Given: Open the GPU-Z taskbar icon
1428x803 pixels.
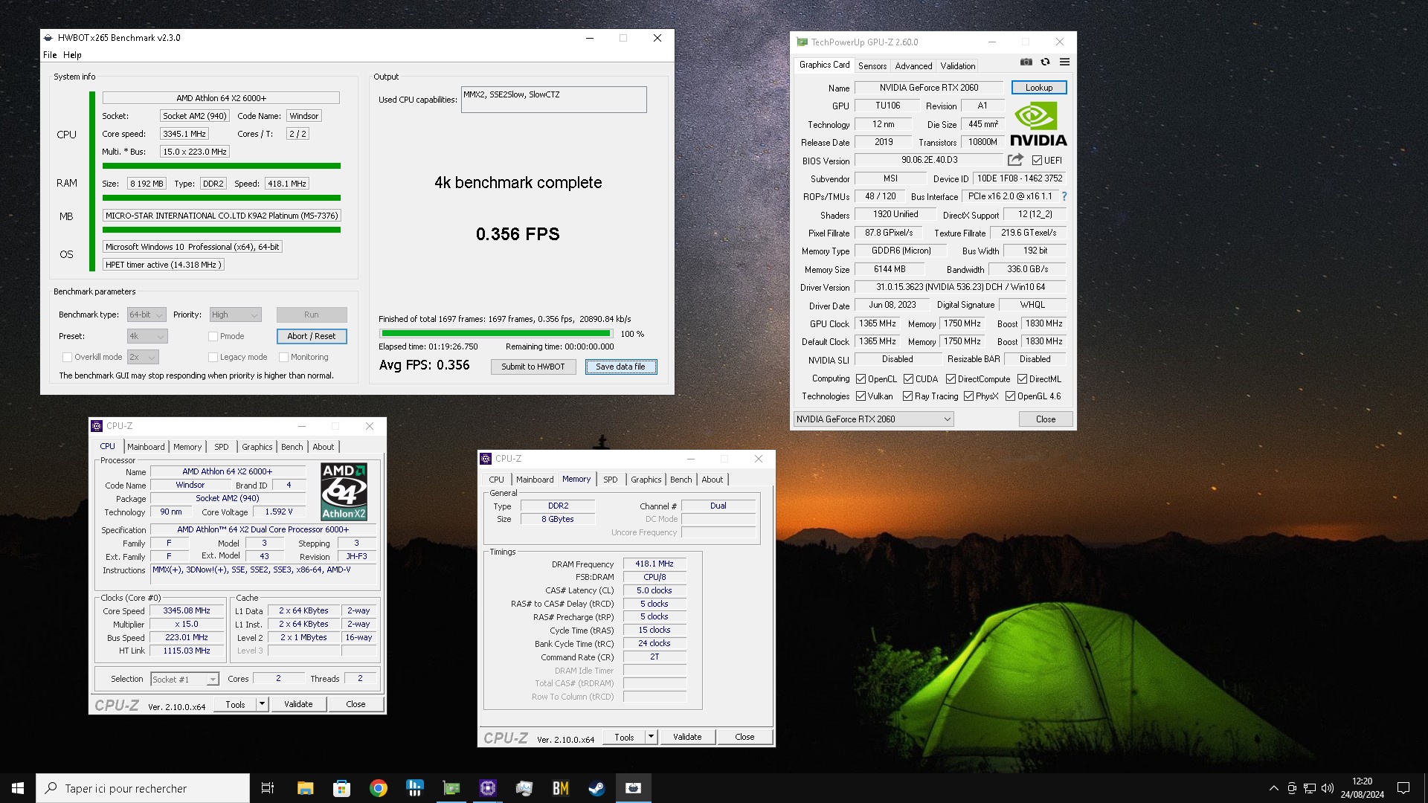Looking at the screenshot, I should [x=451, y=788].
